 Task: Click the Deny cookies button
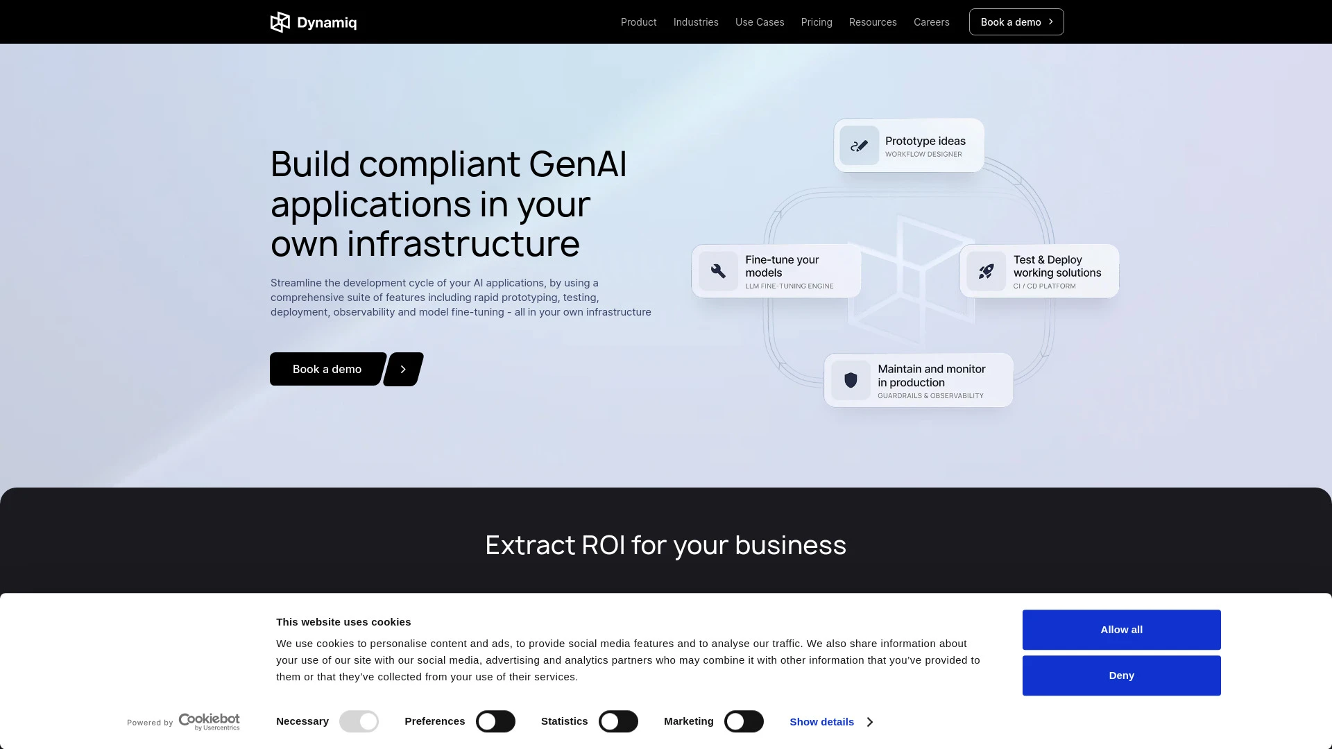[x=1122, y=675]
